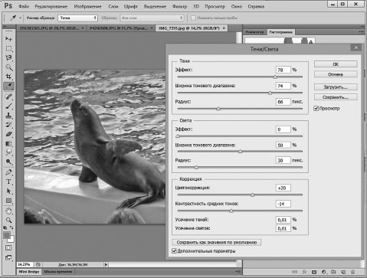Image resolution: width=367 pixels, height=278 pixels.
Task: Select the Lasso tool
Action: [x=8, y=58]
